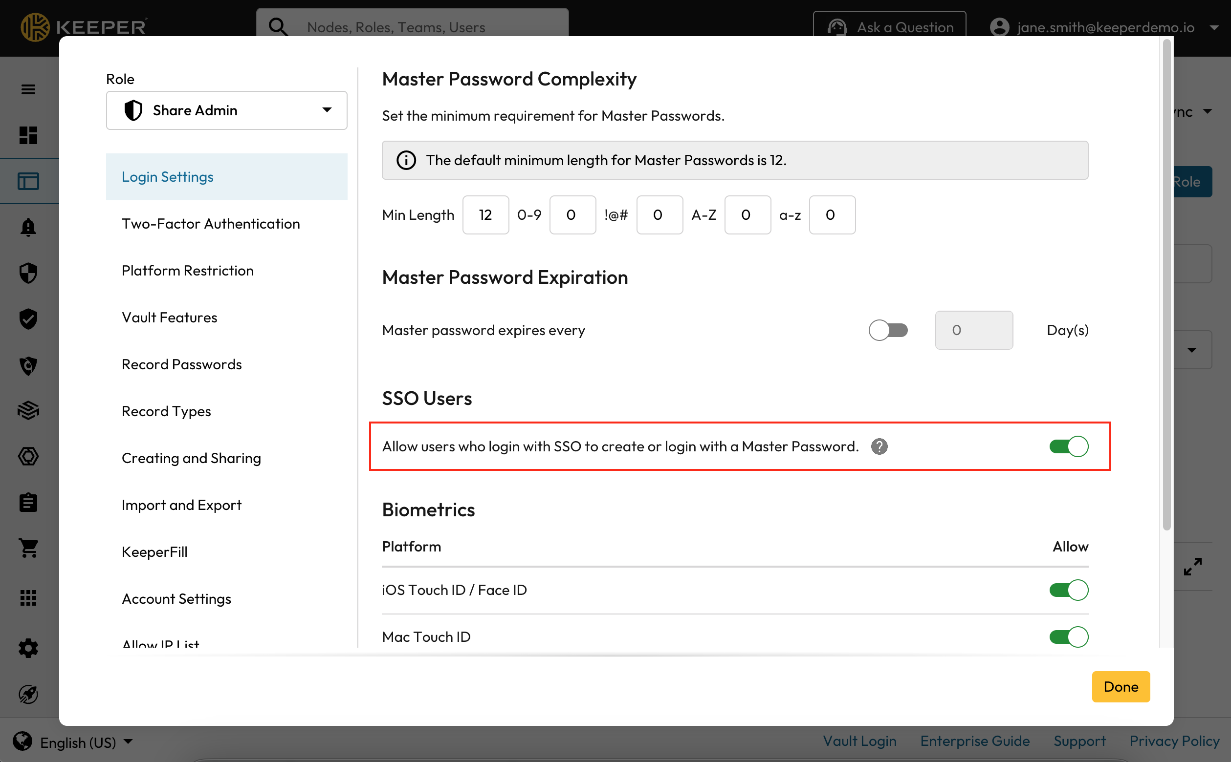The image size is (1231, 762).
Task: Open the Enterprise Guide link
Action: [974, 741]
